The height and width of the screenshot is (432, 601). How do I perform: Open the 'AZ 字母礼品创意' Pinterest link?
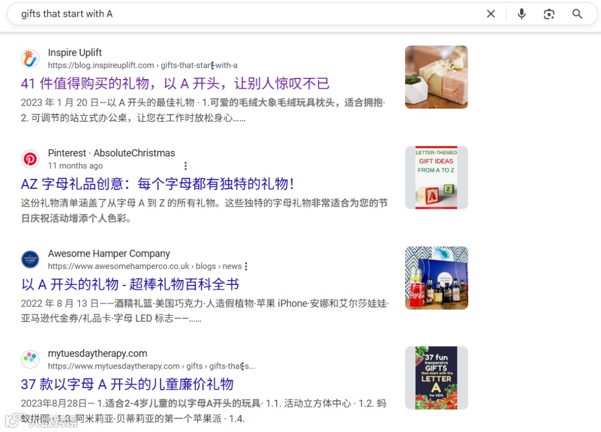point(158,184)
